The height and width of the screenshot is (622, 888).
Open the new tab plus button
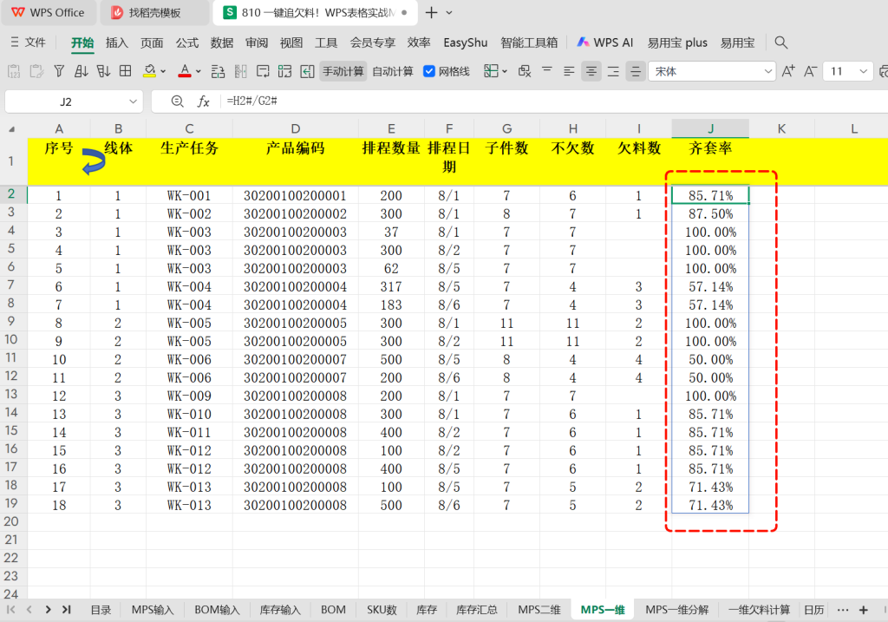[431, 12]
